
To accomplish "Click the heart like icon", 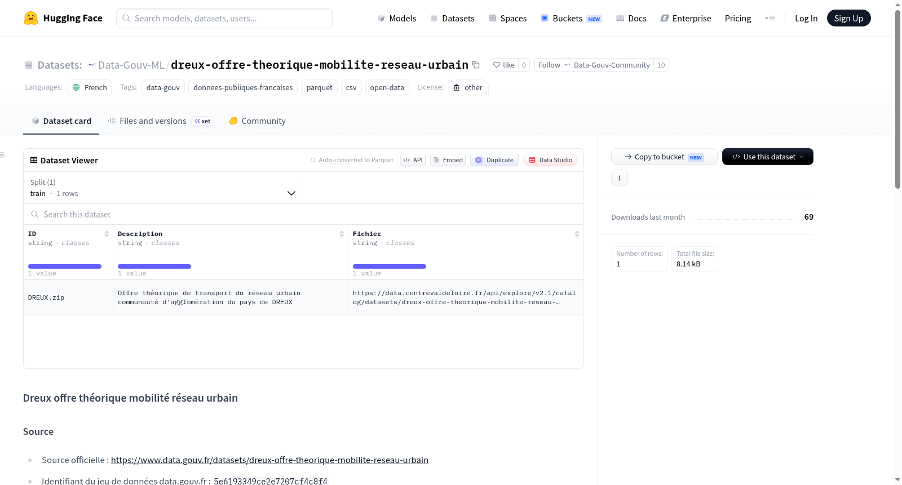I will (x=497, y=65).
